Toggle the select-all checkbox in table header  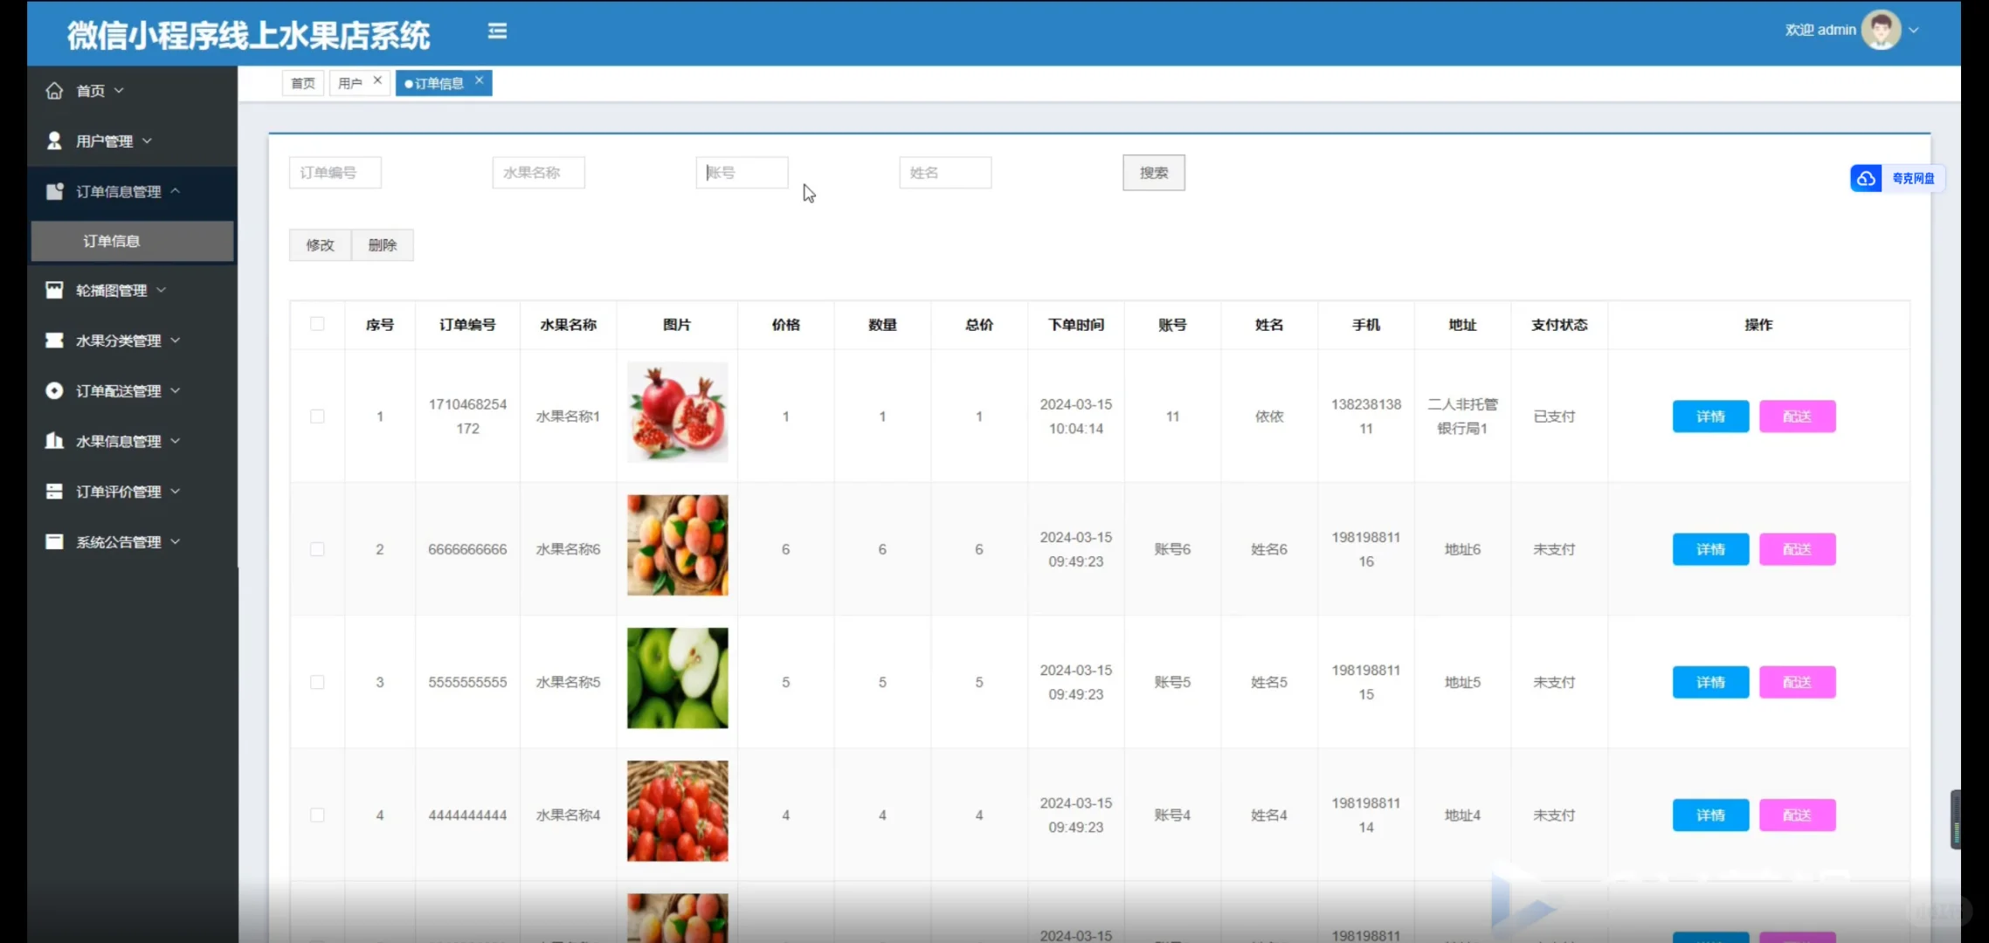coord(317,324)
